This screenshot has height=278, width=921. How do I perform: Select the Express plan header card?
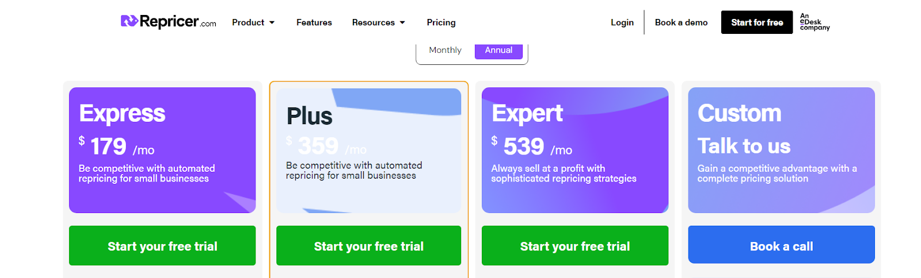point(162,150)
